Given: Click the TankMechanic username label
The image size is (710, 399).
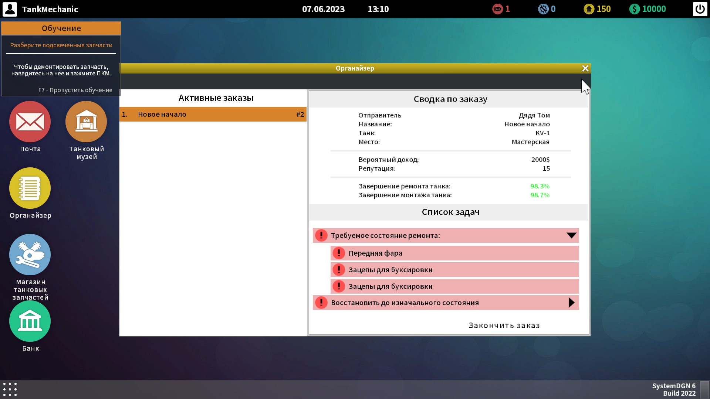Looking at the screenshot, I should (x=50, y=9).
